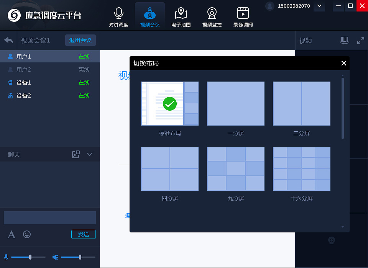The image size is (368, 268).
Task: Select the 四分屏 layout thumbnail
Action: (x=170, y=168)
